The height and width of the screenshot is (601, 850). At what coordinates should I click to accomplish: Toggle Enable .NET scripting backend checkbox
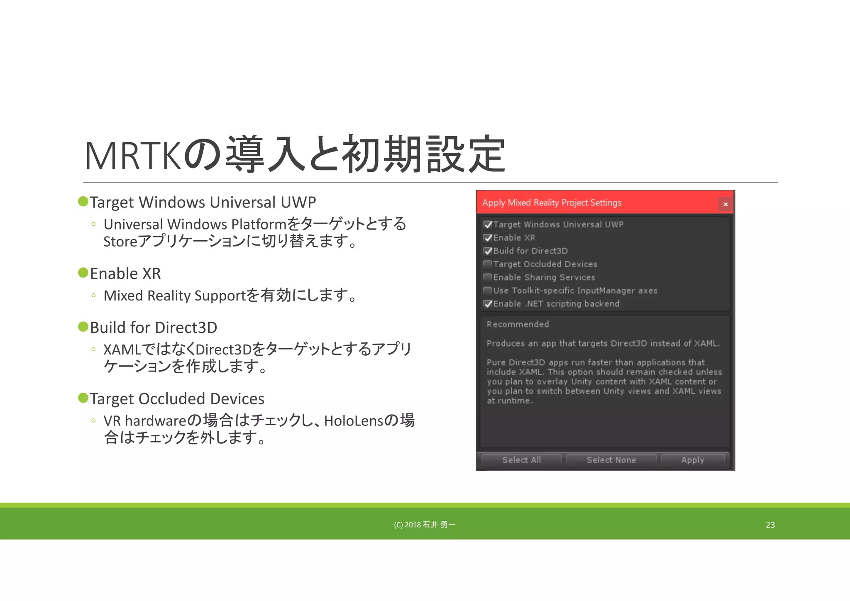click(488, 304)
